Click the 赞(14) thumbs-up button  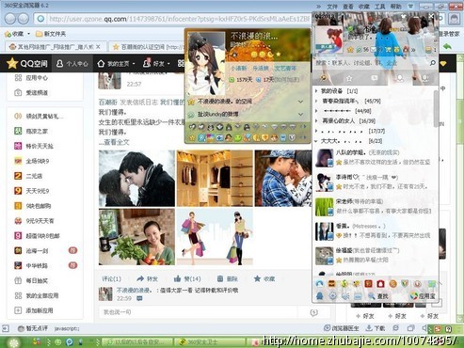pos(187,278)
